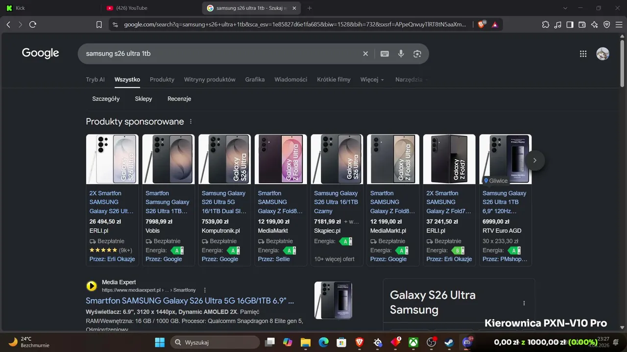Screen dimensions: 627x352
Task: Open the Google apps grid
Action: [x=583, y=54]
